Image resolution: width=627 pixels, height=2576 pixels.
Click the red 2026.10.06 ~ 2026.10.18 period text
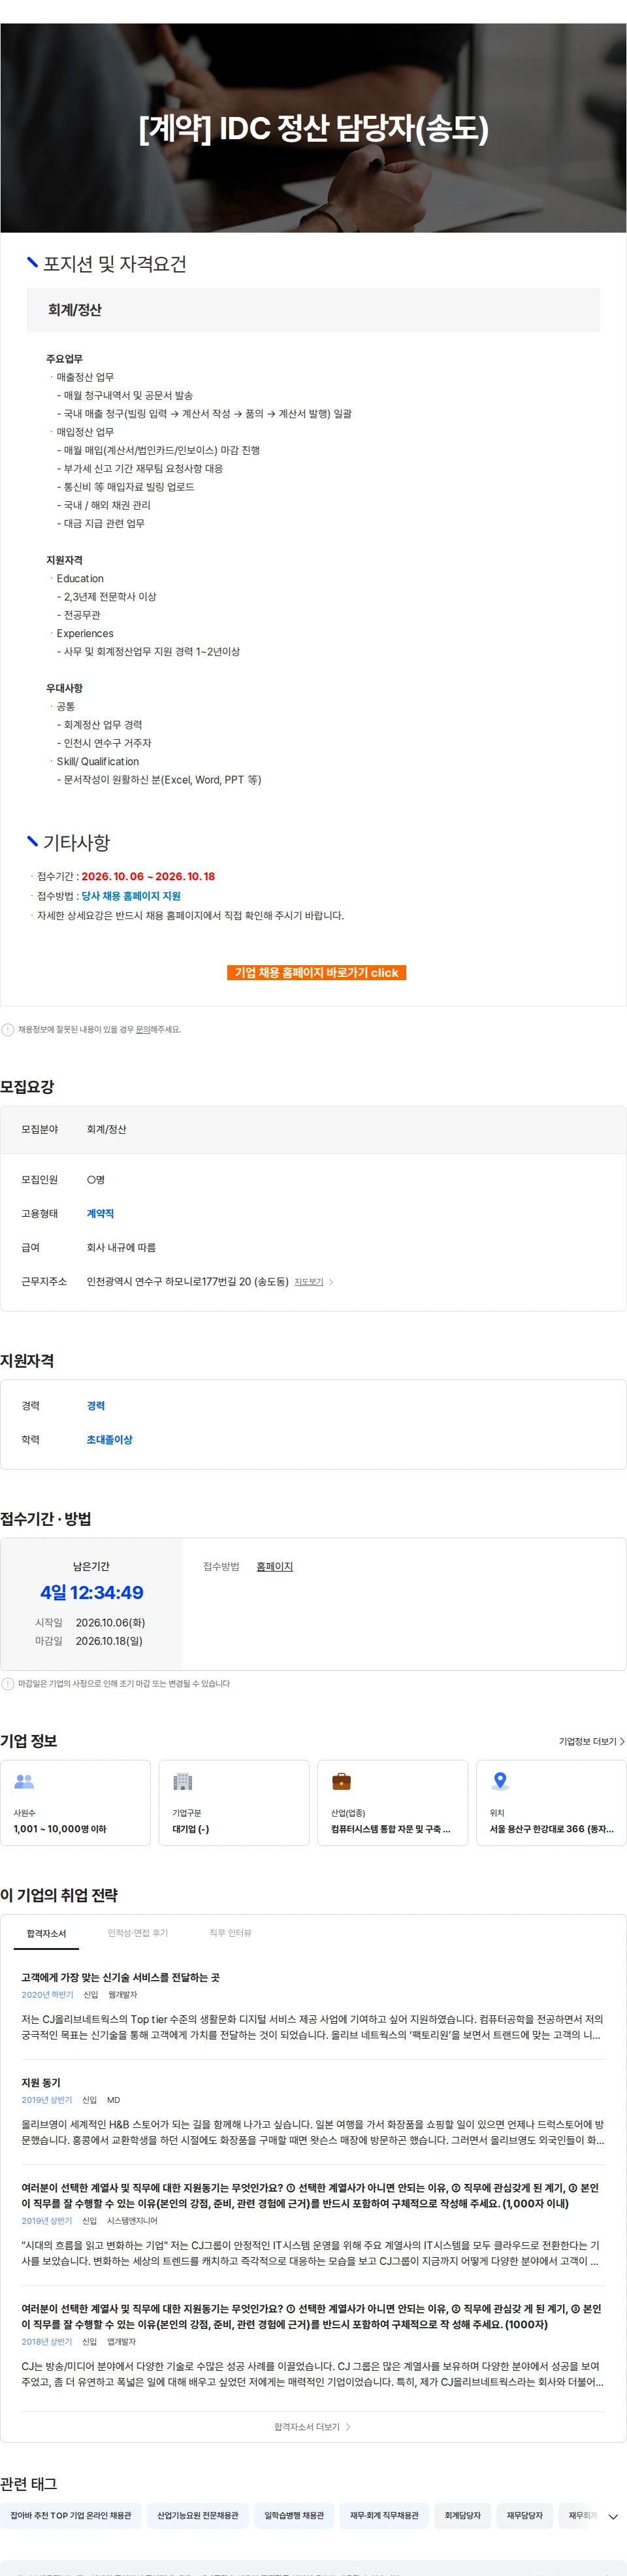[x=148, y=876]
